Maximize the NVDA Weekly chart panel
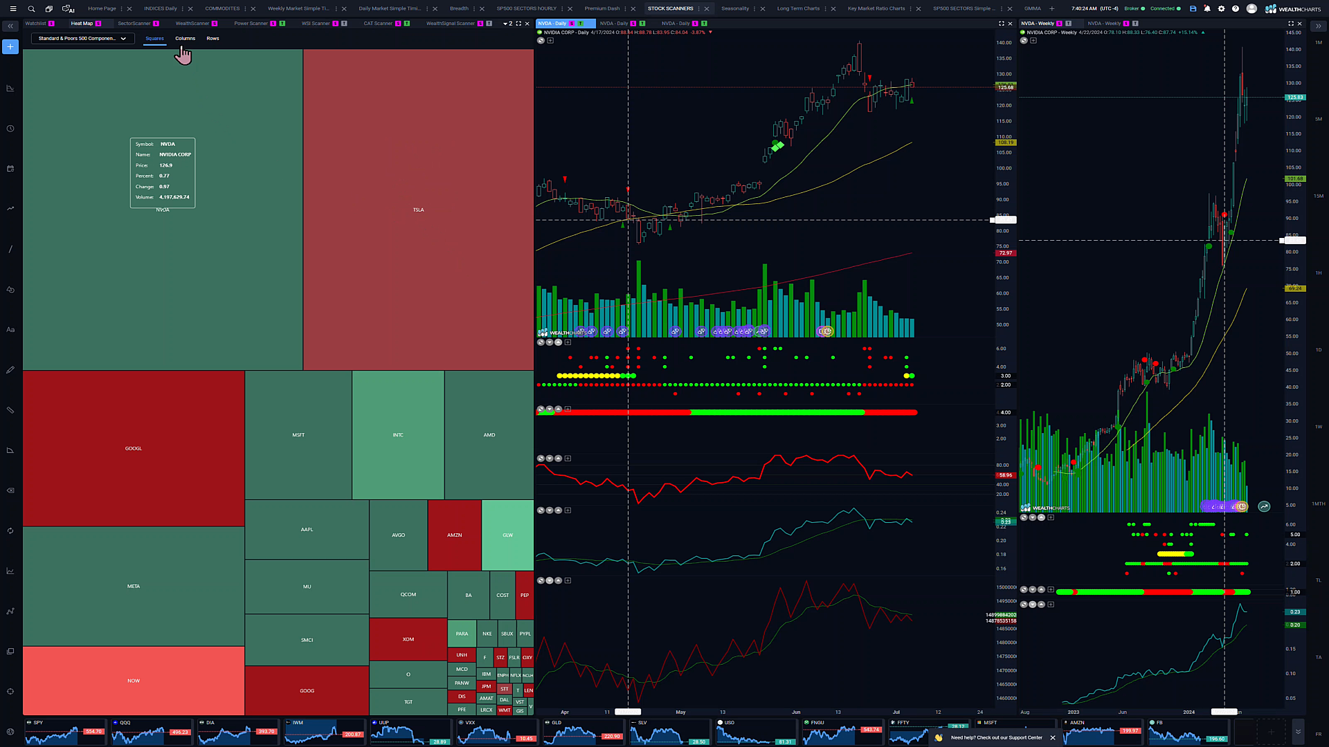 1290,24
